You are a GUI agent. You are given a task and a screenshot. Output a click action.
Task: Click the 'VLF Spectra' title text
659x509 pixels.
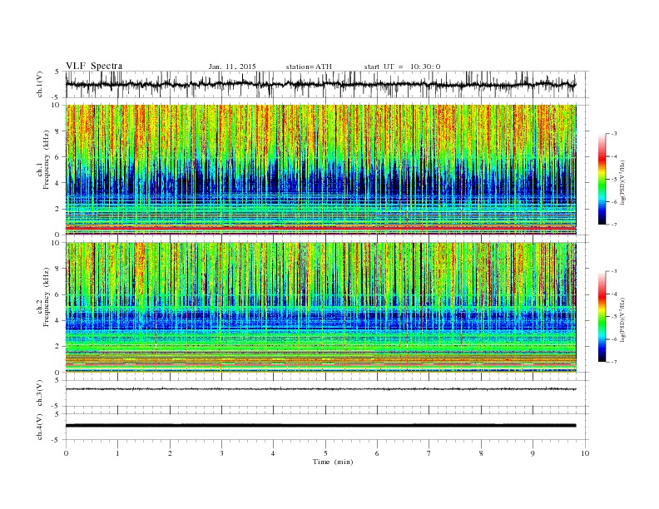tap(94, 66)
